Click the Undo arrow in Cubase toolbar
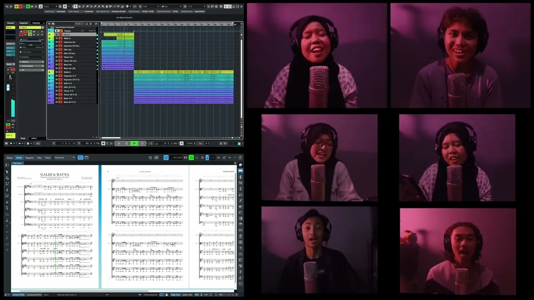 7,7
